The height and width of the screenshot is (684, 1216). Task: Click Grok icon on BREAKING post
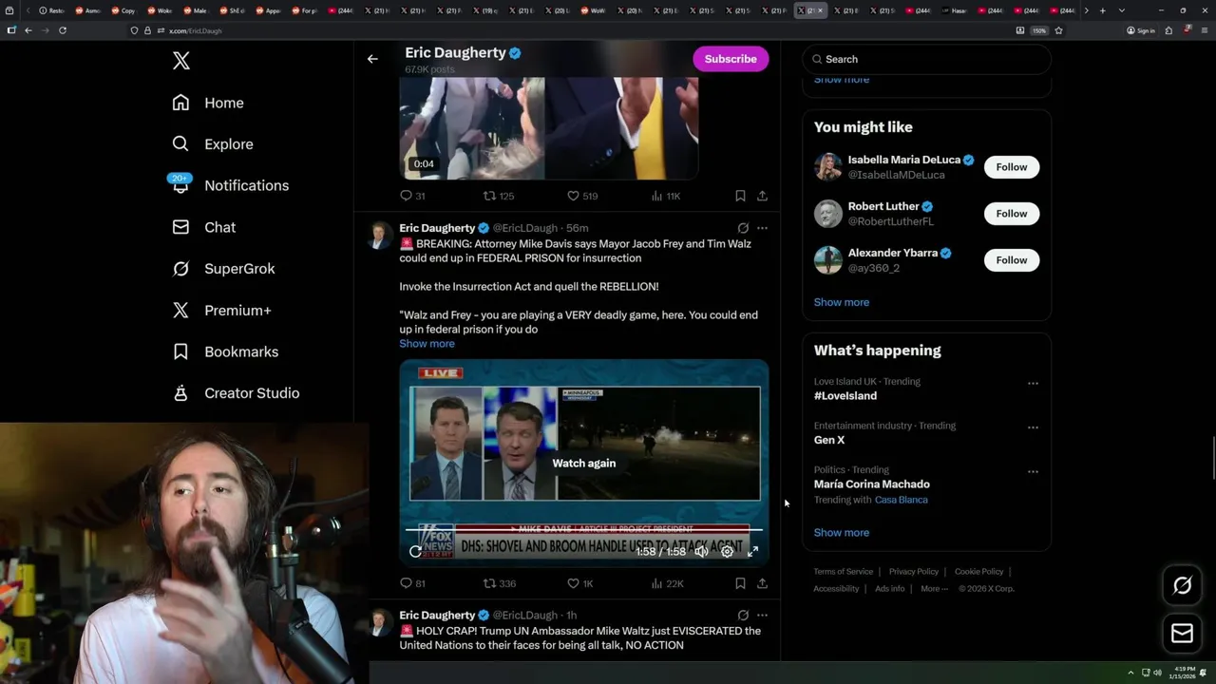pyautogui.click(x=743, y=228)
